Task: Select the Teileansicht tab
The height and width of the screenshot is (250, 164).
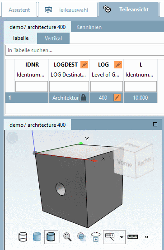Action: click(128, 10)
